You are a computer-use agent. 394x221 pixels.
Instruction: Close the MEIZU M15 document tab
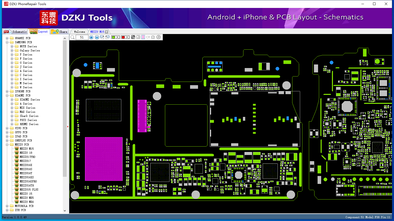pos(106,32)
